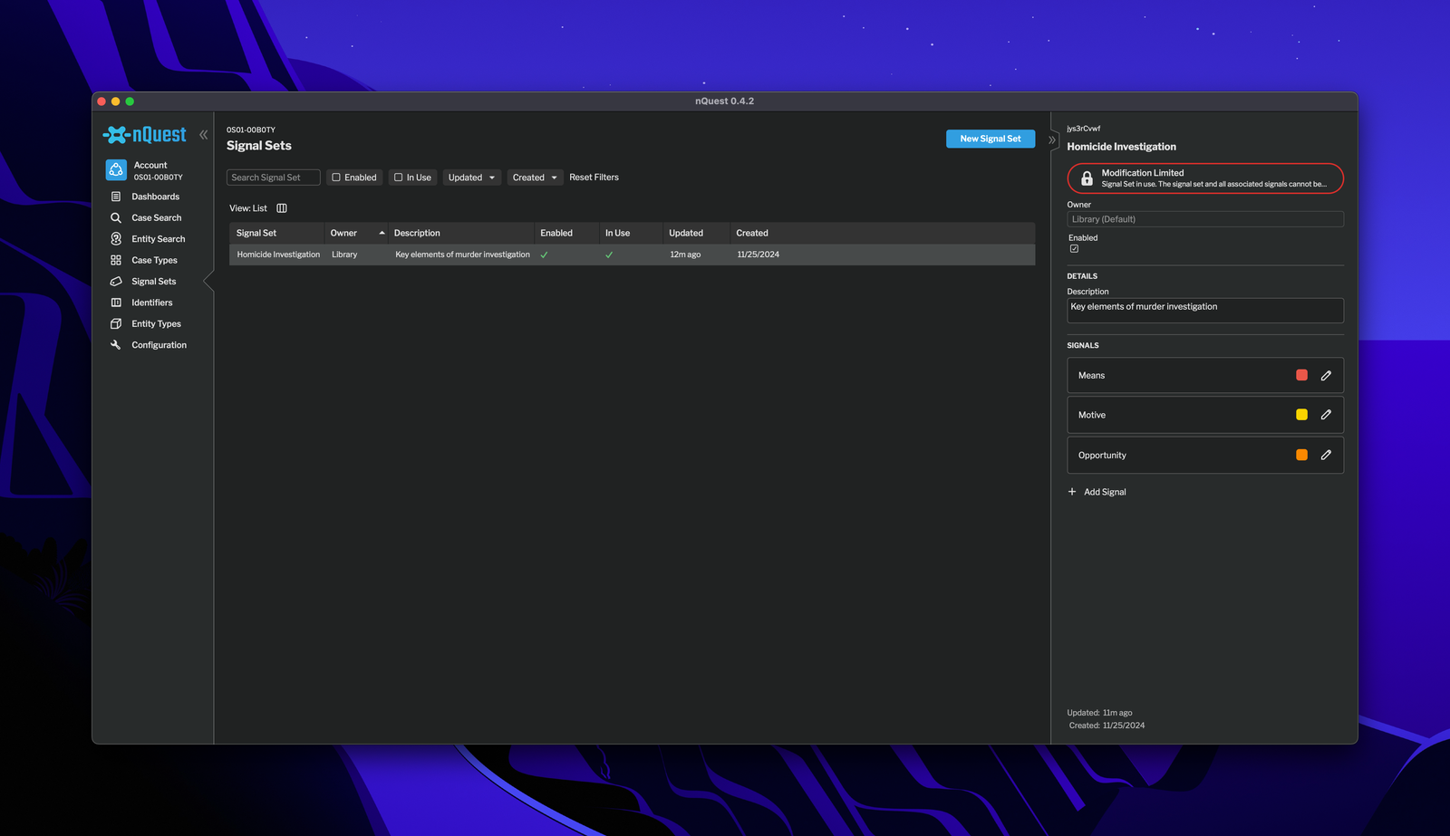Edit the Motive signal
This screenshot has height=836, width=1450.
[1326, 415]
